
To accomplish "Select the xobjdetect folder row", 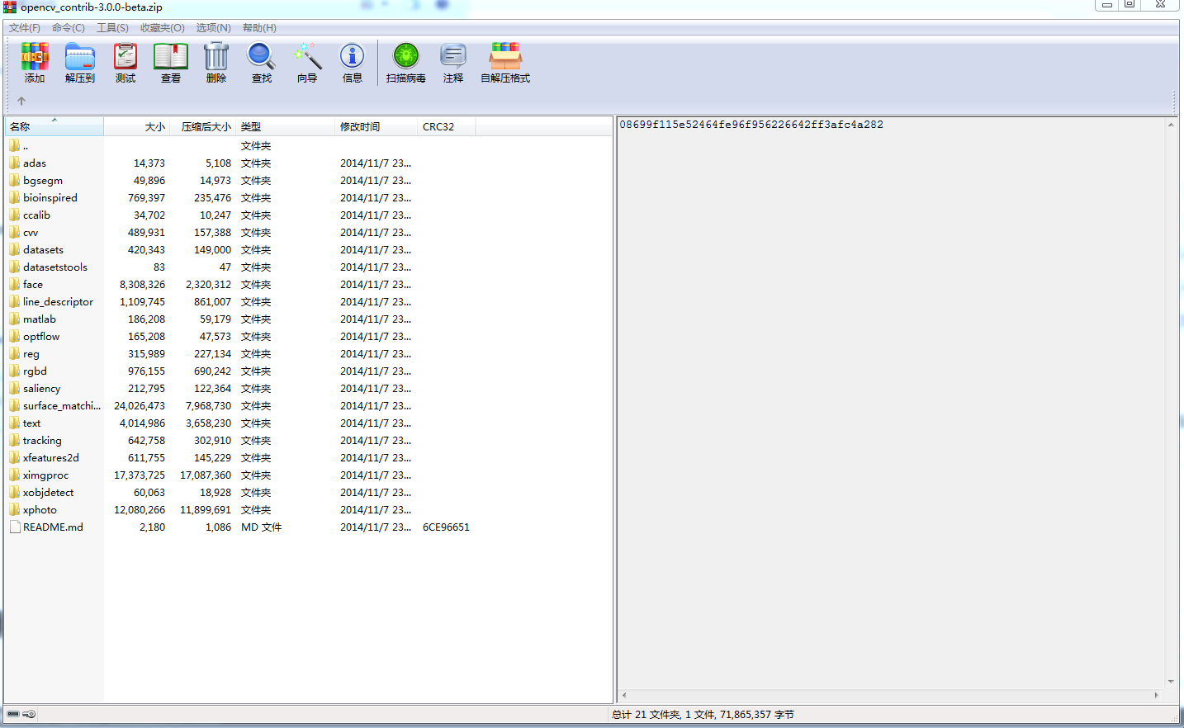I will [x=240, y=492].
